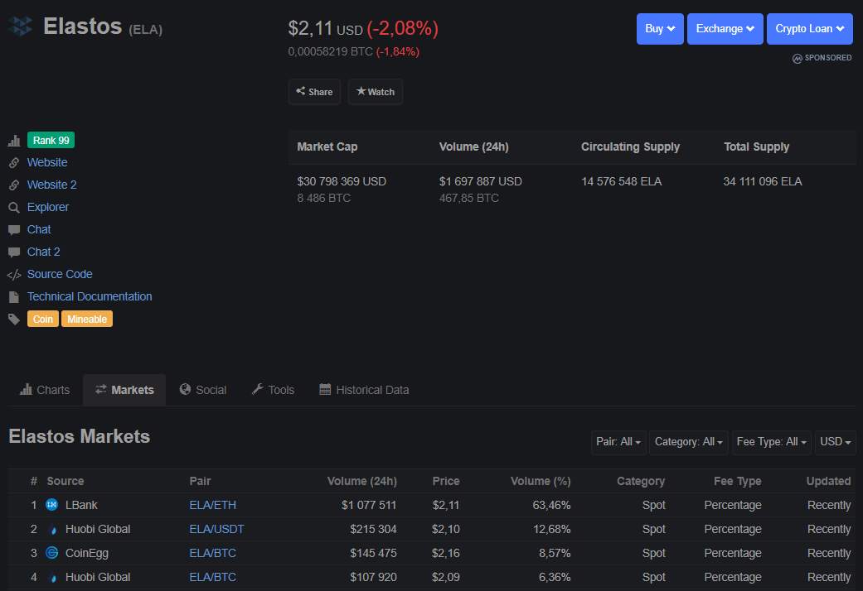Toggle Watch star for Elastos
The image size is (863, 591).
point(376,92)
